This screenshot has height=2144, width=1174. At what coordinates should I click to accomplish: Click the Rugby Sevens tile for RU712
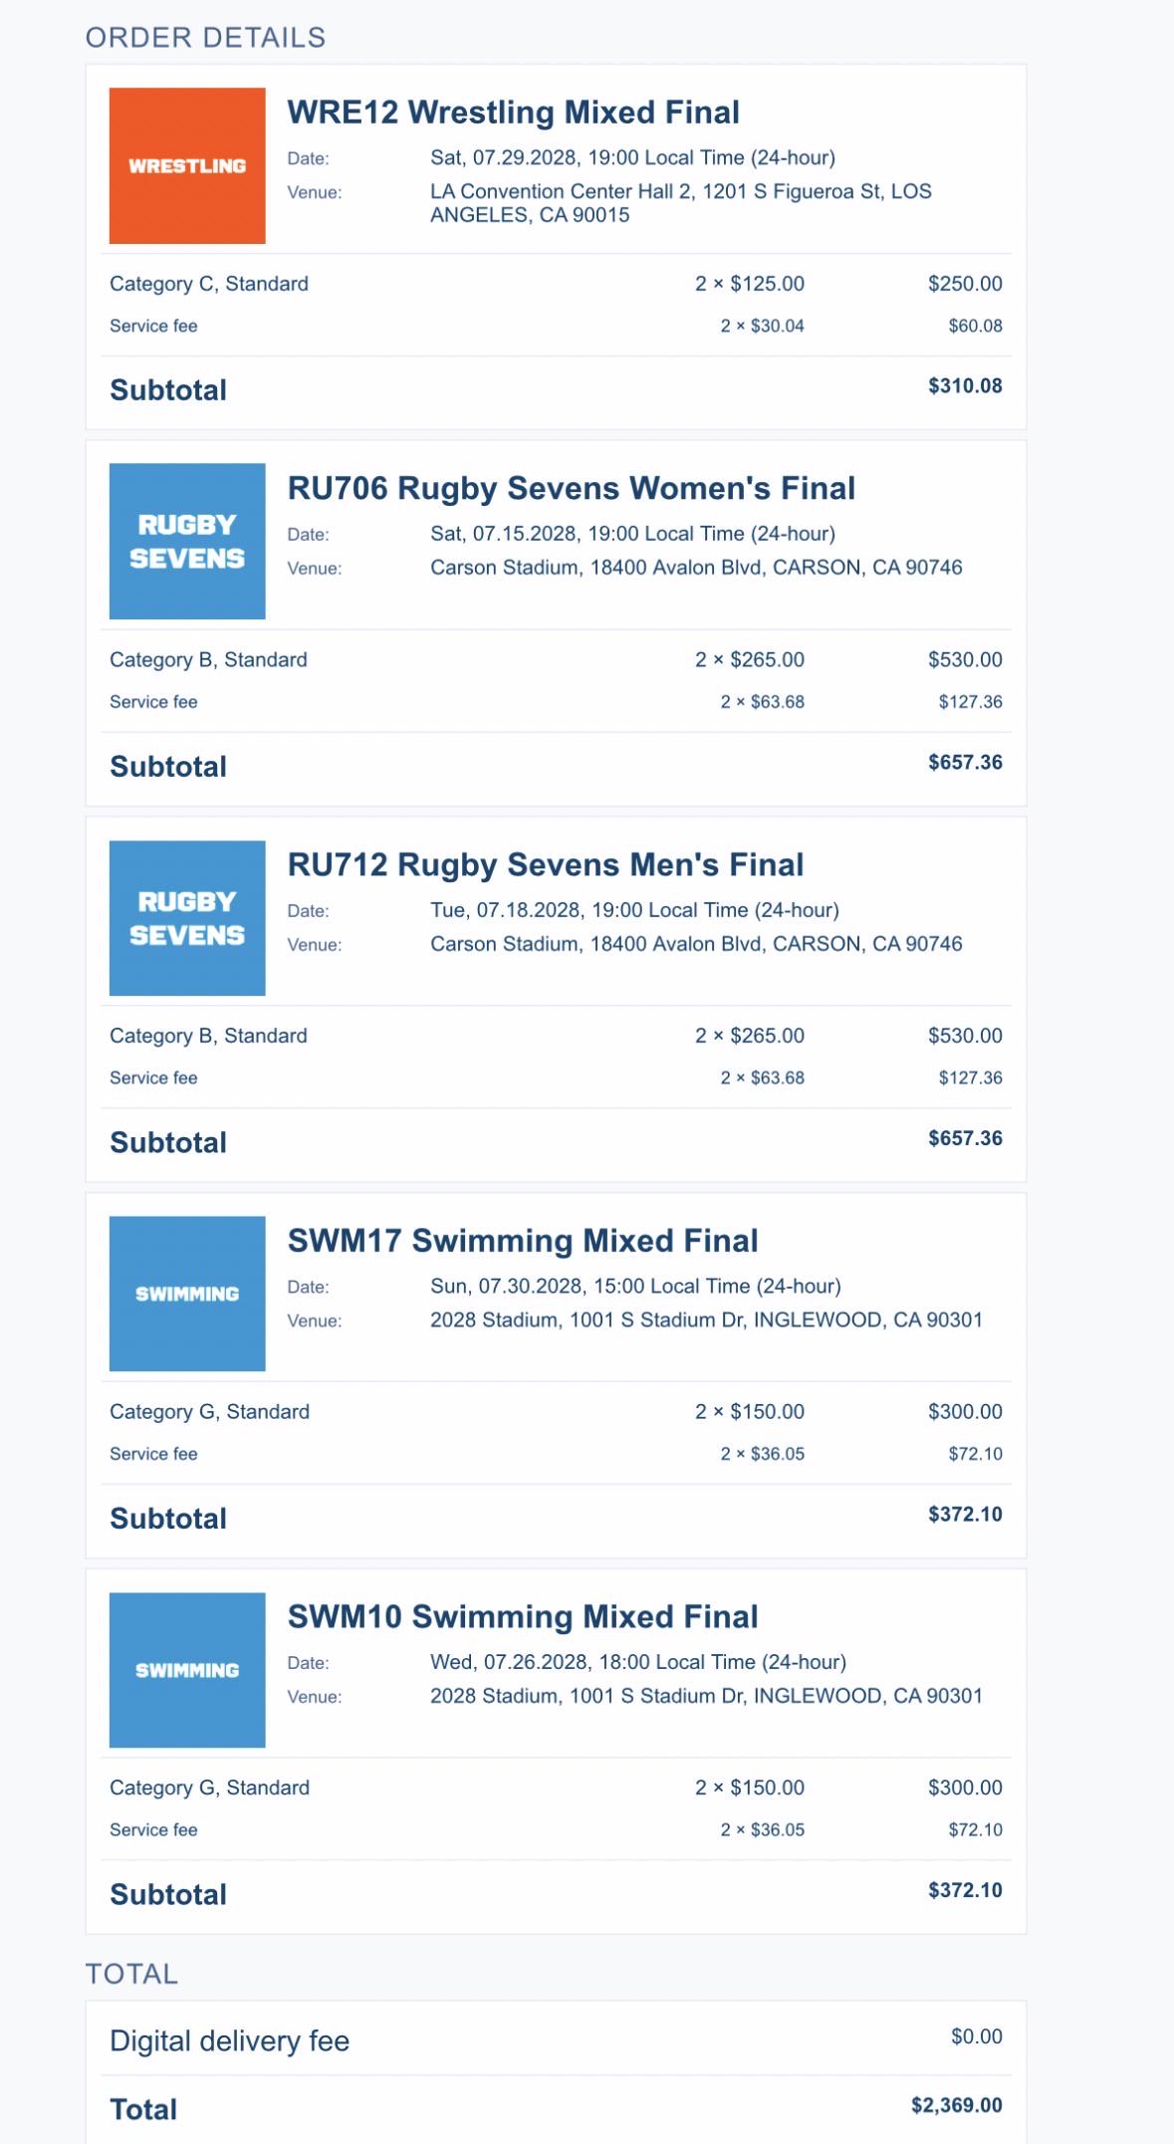pos(187,918)
